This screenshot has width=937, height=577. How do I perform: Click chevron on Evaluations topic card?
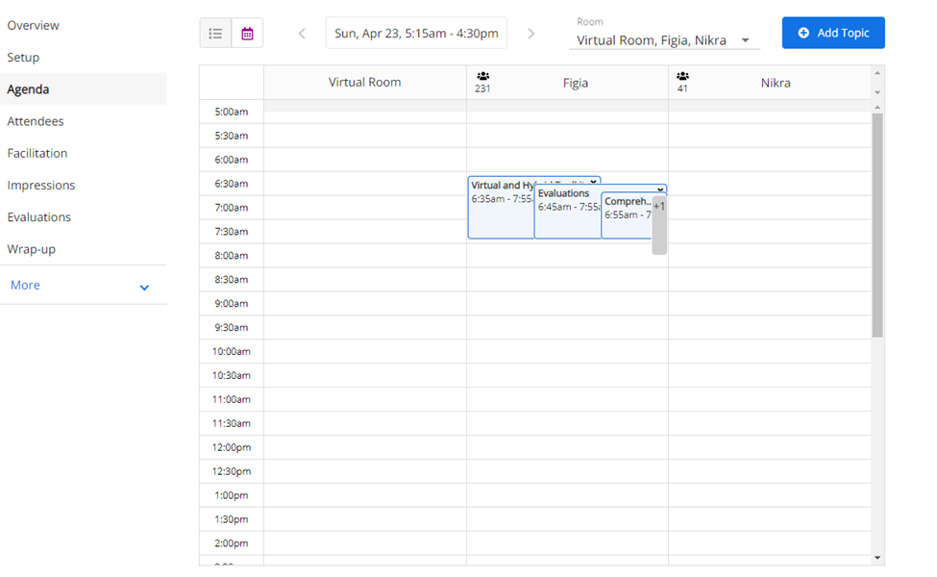click(x=660, y=189)
